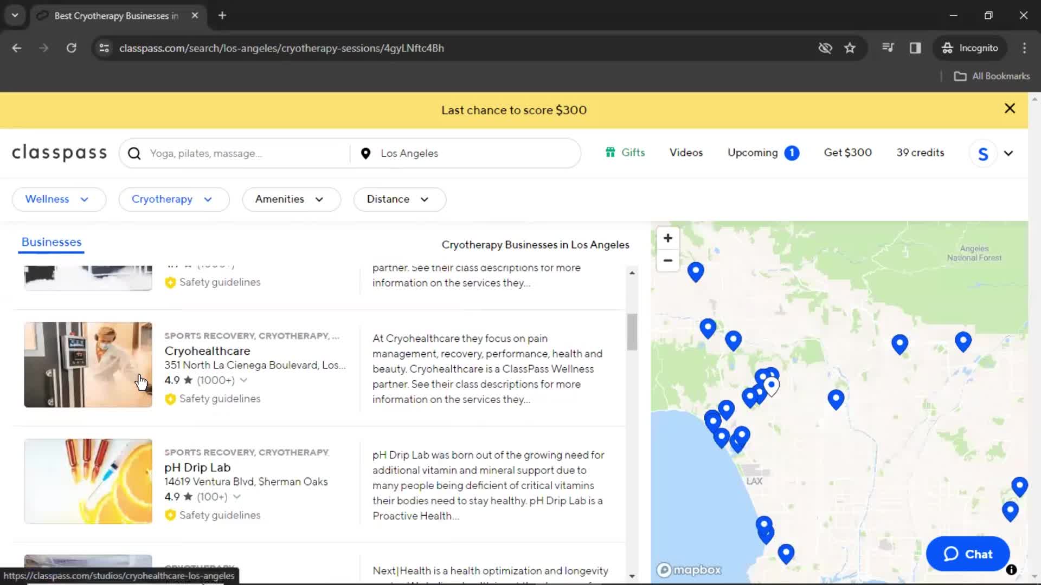Click the Safety guidelines shield icon for pH Drip Lab
The image size is (1041, 585).
coord(170,516)
